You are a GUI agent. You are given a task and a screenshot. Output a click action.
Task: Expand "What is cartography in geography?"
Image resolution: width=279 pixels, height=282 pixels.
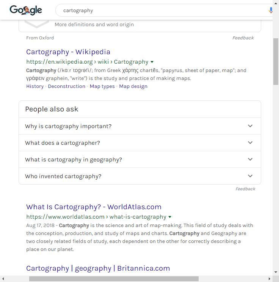click(140, 160)
